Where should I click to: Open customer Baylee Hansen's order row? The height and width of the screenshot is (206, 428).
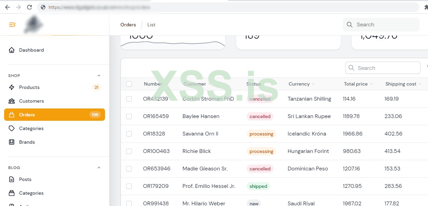point(201,116)
